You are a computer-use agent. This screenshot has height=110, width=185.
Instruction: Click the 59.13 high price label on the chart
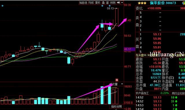click(x=110, y=8)
